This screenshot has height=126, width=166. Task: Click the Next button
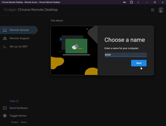(139, 63)
